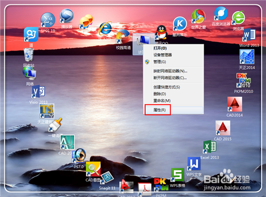Open the WPS文字 shortcut
The height and width of the screenshot is (197, 266).
194,164
